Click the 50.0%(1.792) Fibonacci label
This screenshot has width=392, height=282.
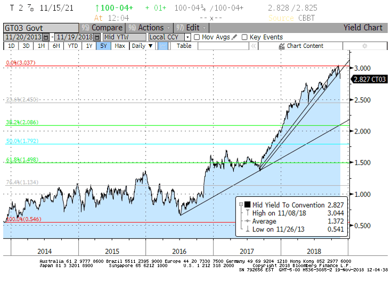[x=22, y=141]
